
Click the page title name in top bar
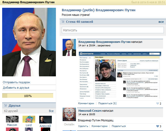[x=28, y=2]
